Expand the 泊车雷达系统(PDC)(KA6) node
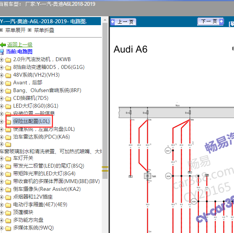The image size is (234, 233). [1, 137]
